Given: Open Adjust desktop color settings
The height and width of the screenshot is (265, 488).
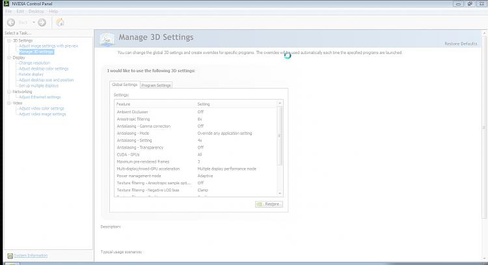Looking at the screenshot, I should (44, 69).
